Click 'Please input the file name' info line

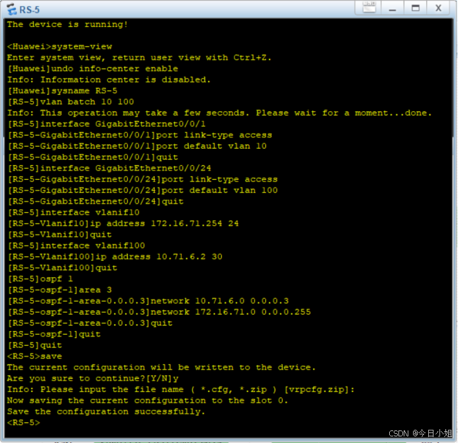click(x=181, y=389)
